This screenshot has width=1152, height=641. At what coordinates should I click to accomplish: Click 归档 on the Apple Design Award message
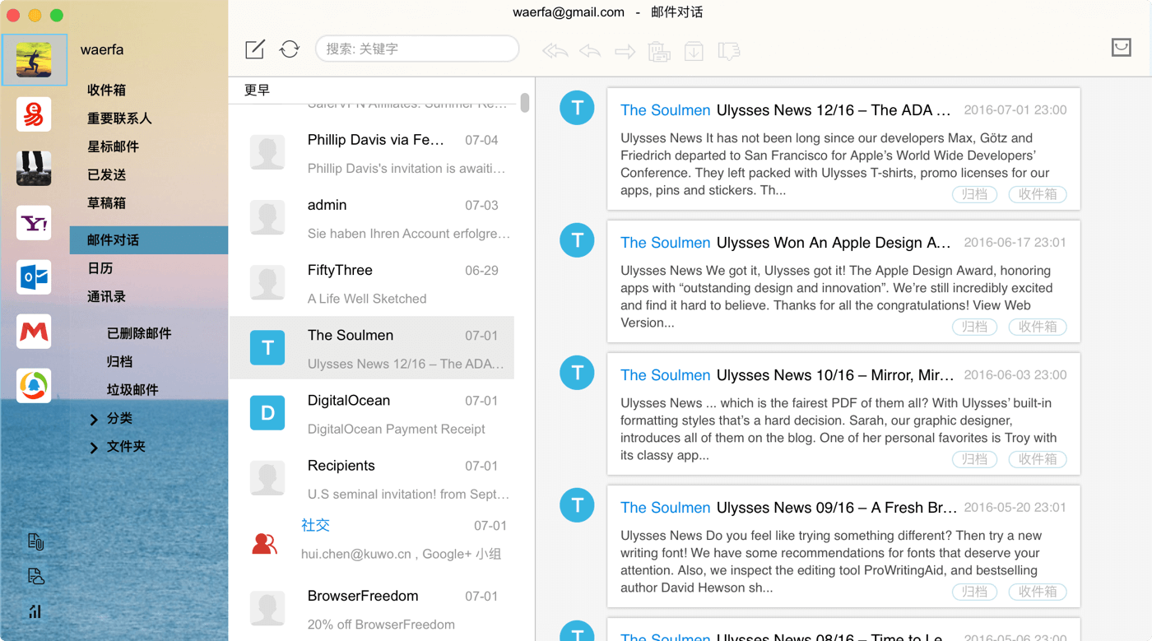975,327
